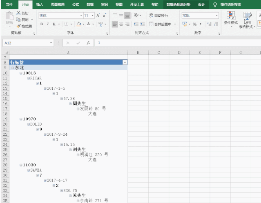Collapse the 东北 row group
The height and width of the screenshot is (203, 261).
(13, 68)
